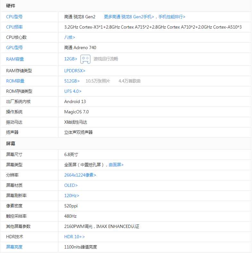
Task: Click the X轴线性马达 value
Action: (x=76, y=122)
